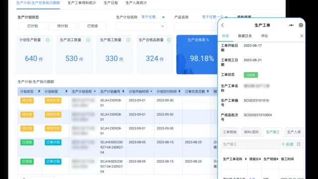Filter by 待计划 status button

[x=63, y=26]
